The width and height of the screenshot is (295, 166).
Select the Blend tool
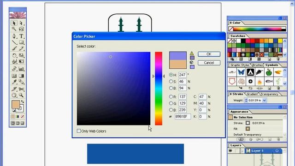(x=21, y=82)
